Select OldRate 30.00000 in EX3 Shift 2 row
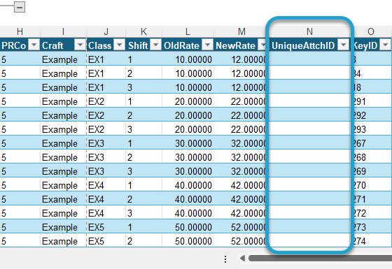Viewport: 392px width, 269px height. [188, 157]
